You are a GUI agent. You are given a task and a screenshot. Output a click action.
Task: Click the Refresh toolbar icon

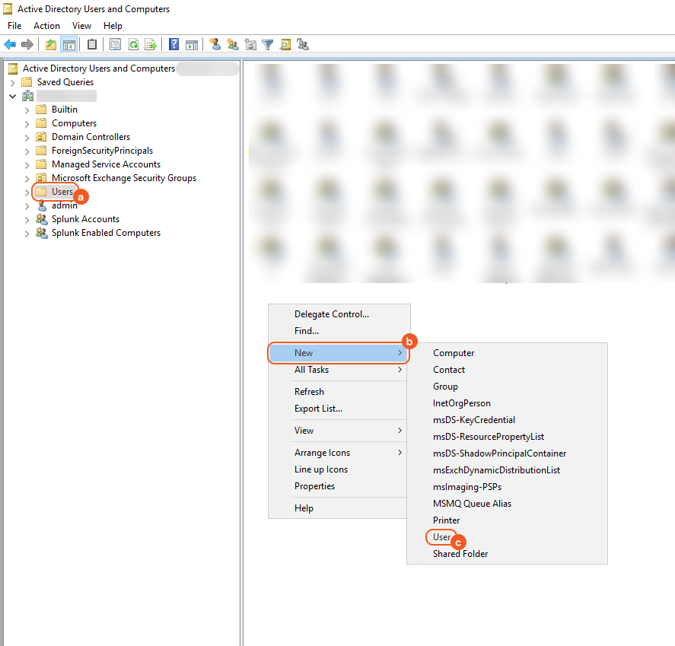tap(133, 45)
